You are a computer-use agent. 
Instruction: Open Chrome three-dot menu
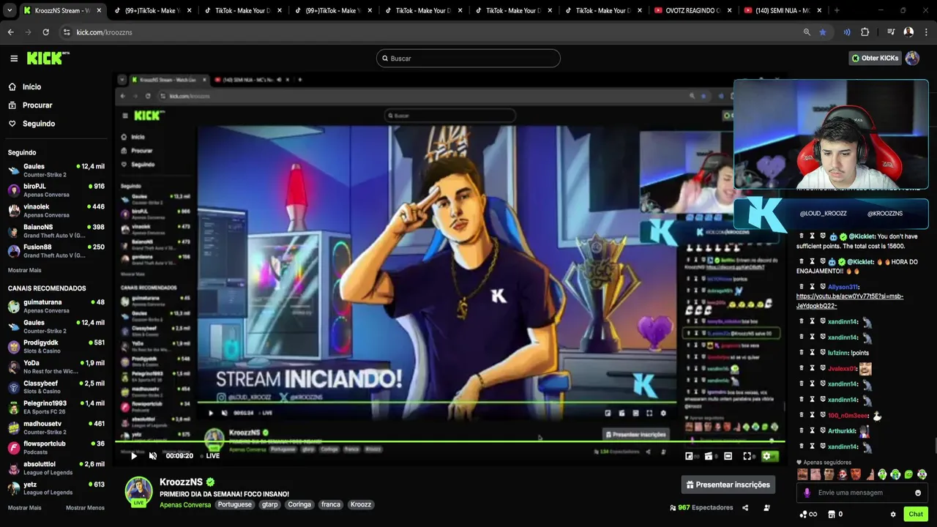927,32
